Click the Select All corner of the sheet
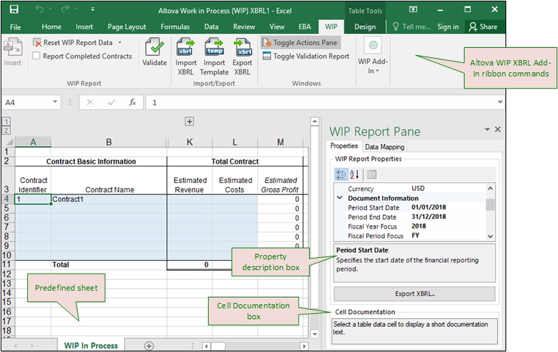Screen dimensions: 558x352 (8, 142)
